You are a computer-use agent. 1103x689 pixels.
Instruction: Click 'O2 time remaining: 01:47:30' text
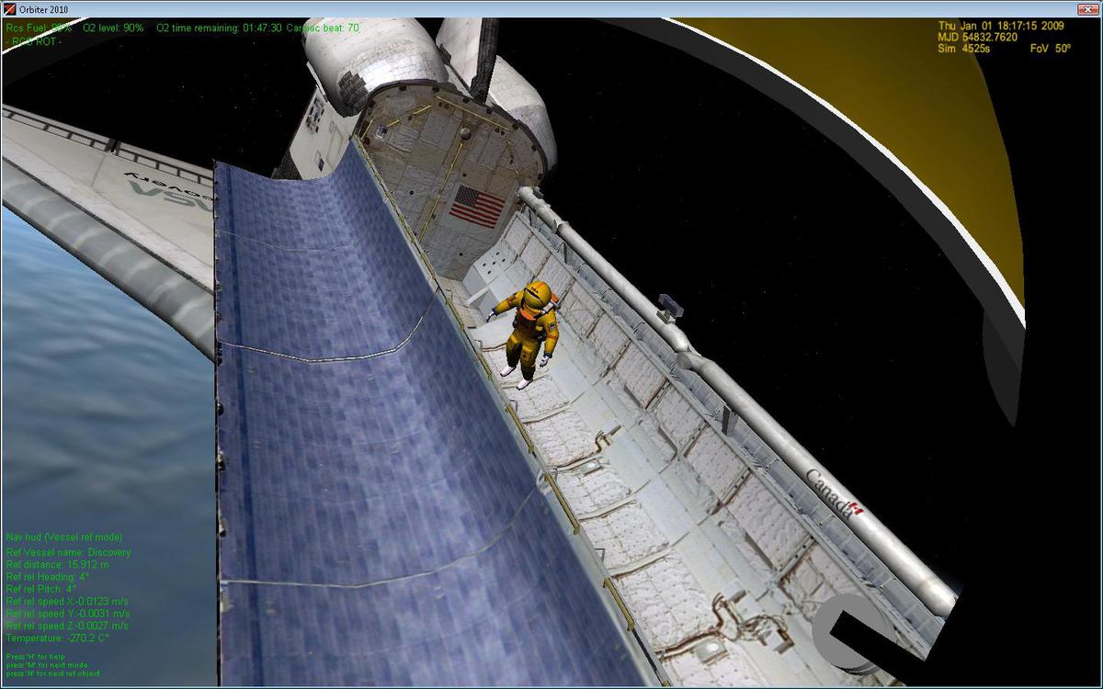219,28
